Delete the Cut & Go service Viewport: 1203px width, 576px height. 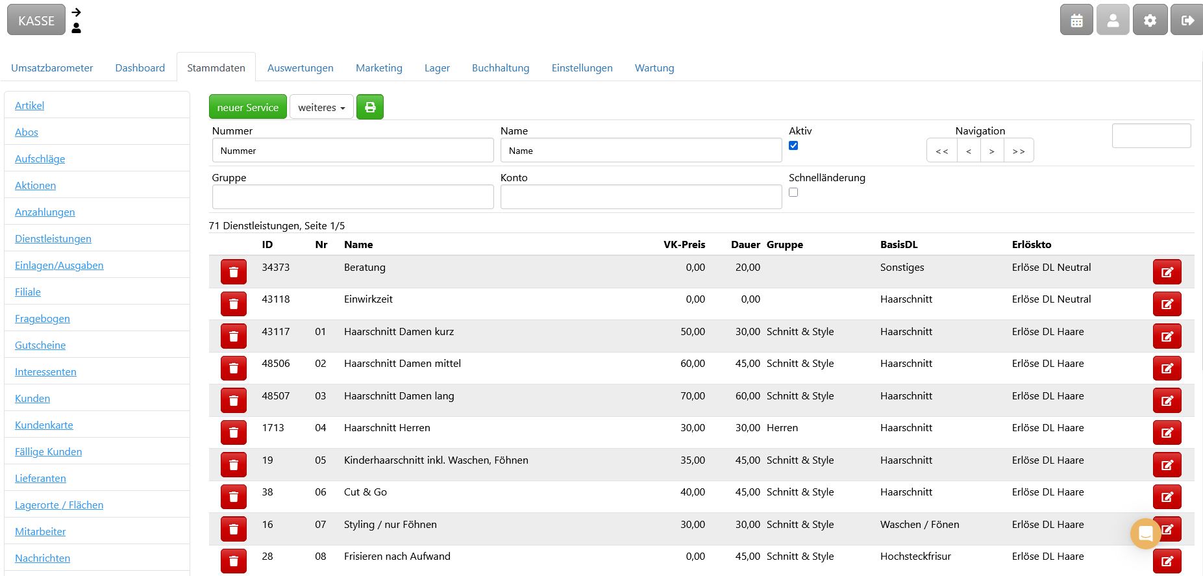click(234, 497)
